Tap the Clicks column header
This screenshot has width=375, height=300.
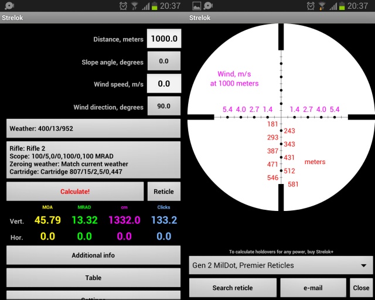coord(163,207)
